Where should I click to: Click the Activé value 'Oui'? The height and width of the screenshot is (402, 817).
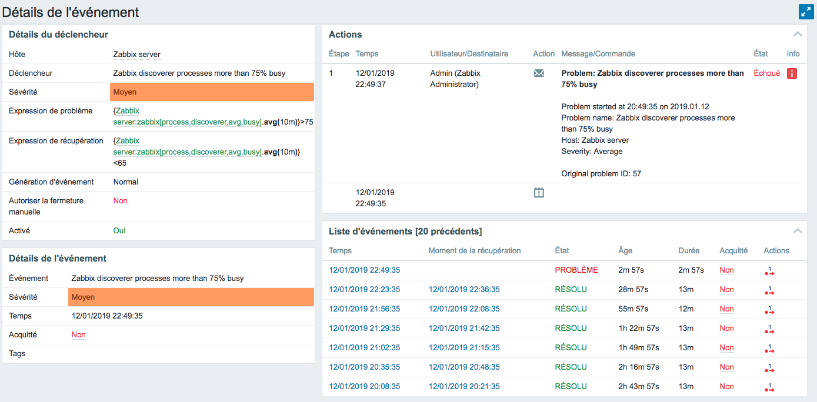(119, 231)
